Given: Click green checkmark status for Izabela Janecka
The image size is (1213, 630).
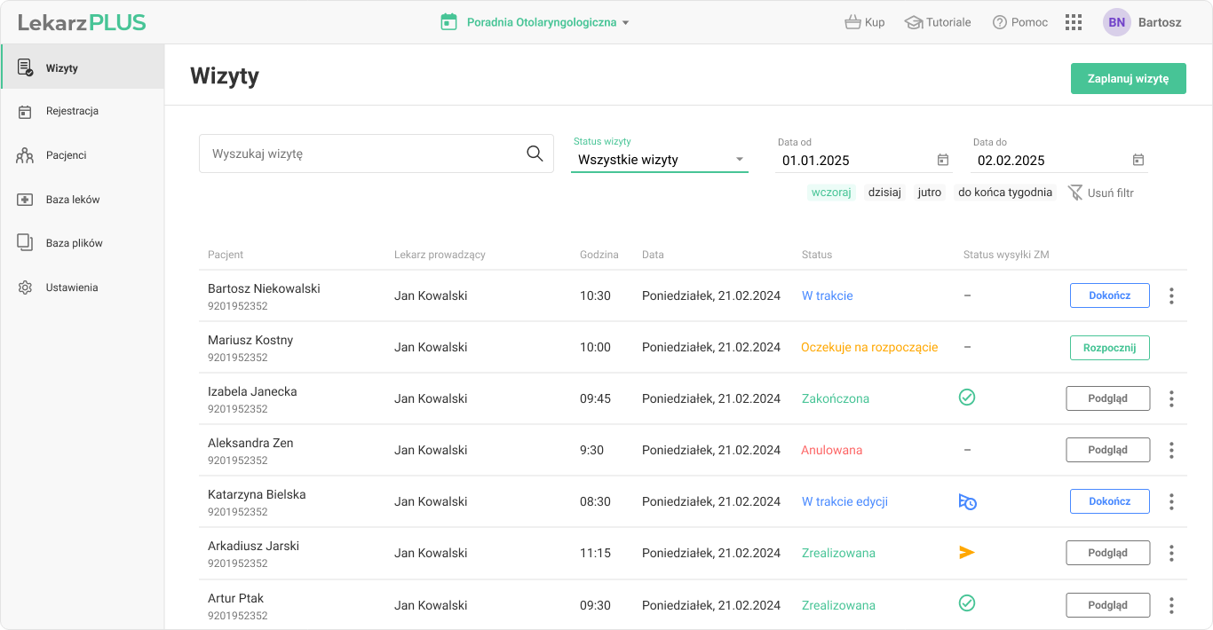Looking at the screenshot, I should click(x=967, y=398).
